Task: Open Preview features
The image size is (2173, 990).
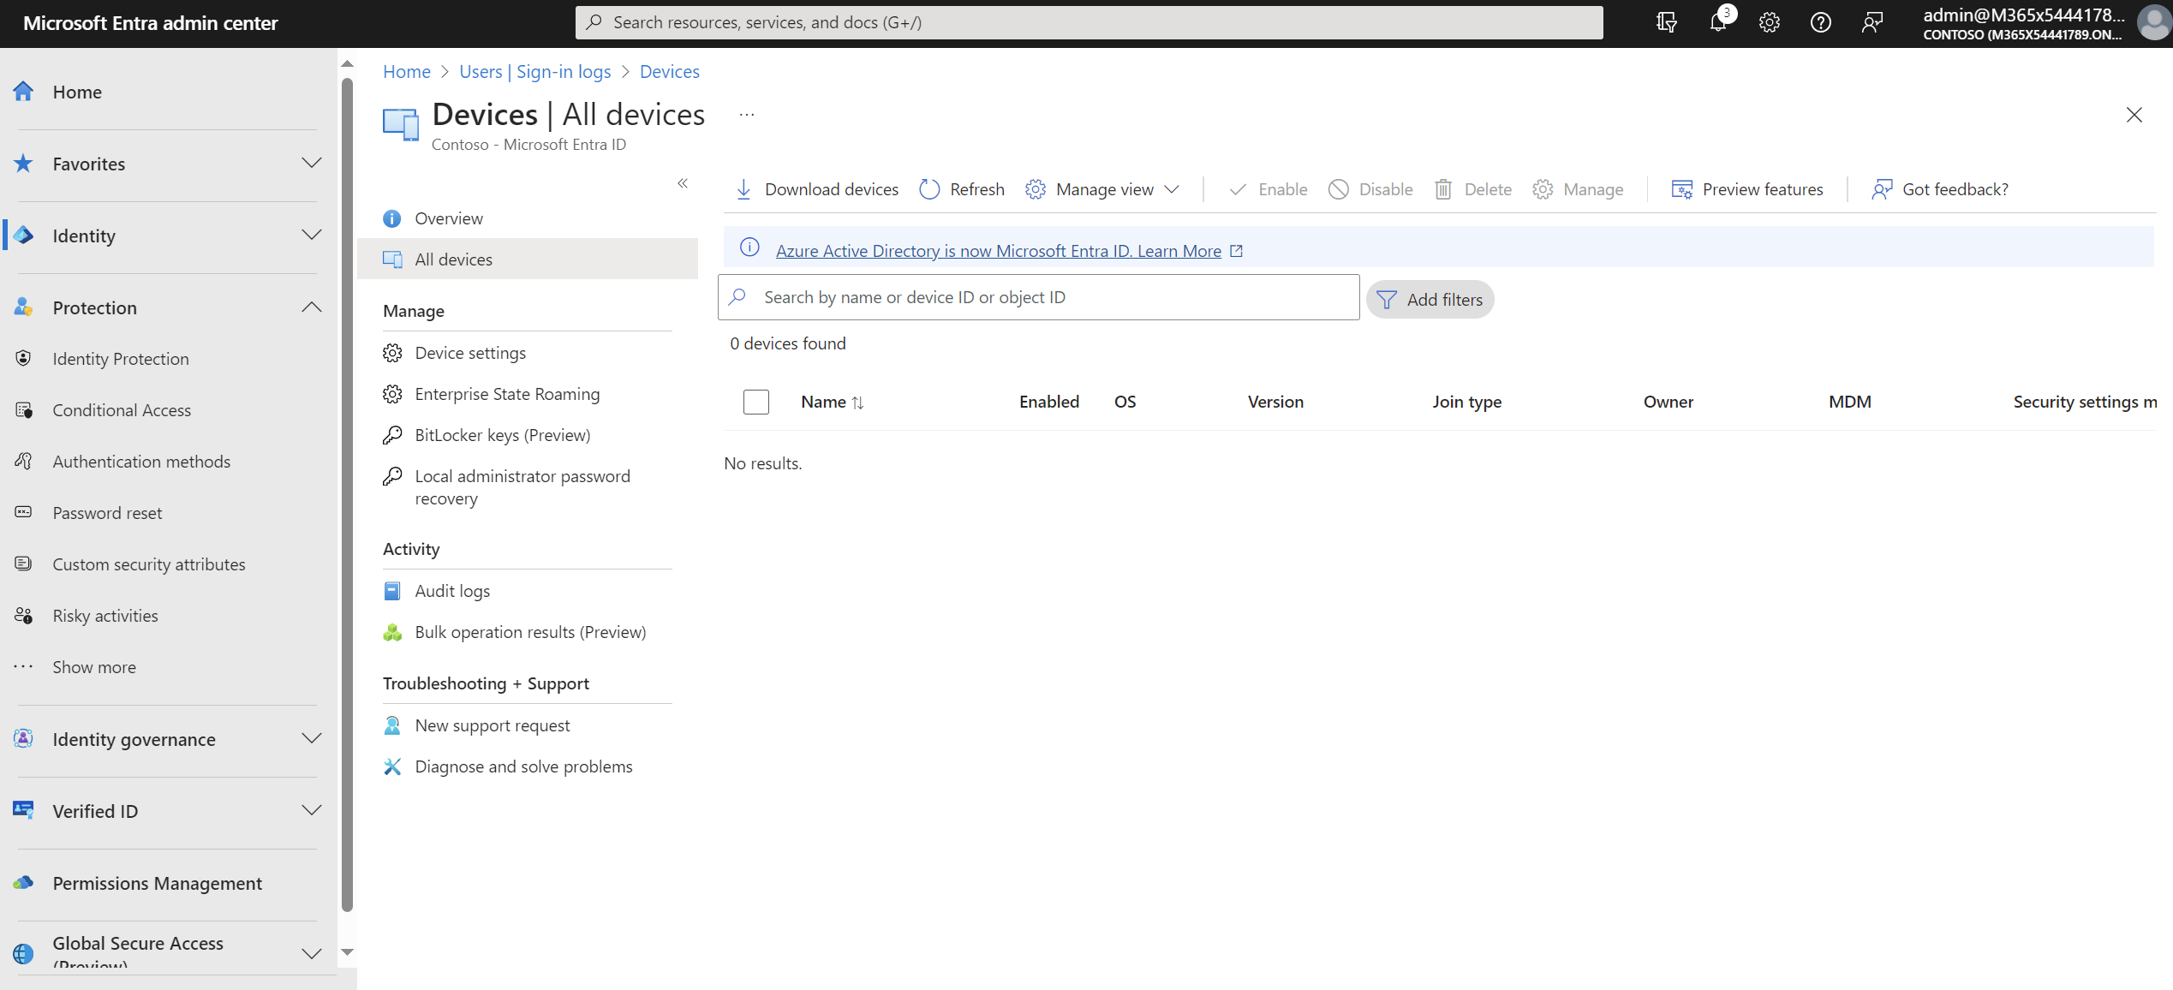Action: point(1747,189)
